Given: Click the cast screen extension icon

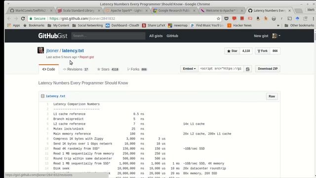Looking at the screenshot, I should tap(289, 19).
